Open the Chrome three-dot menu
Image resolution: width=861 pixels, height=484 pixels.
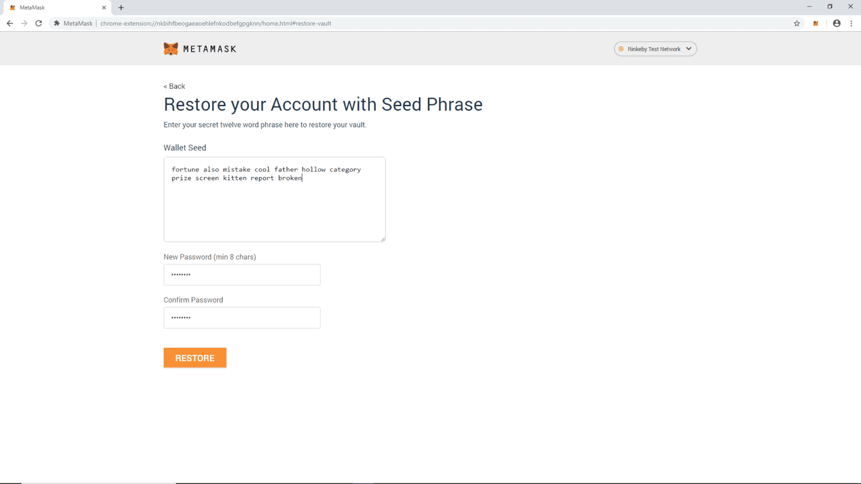click(851, 24)
